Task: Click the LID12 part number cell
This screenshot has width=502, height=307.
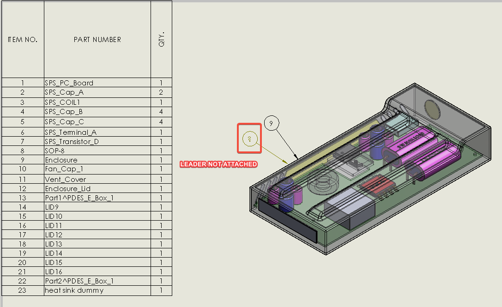Action: [x=97, y=235]
